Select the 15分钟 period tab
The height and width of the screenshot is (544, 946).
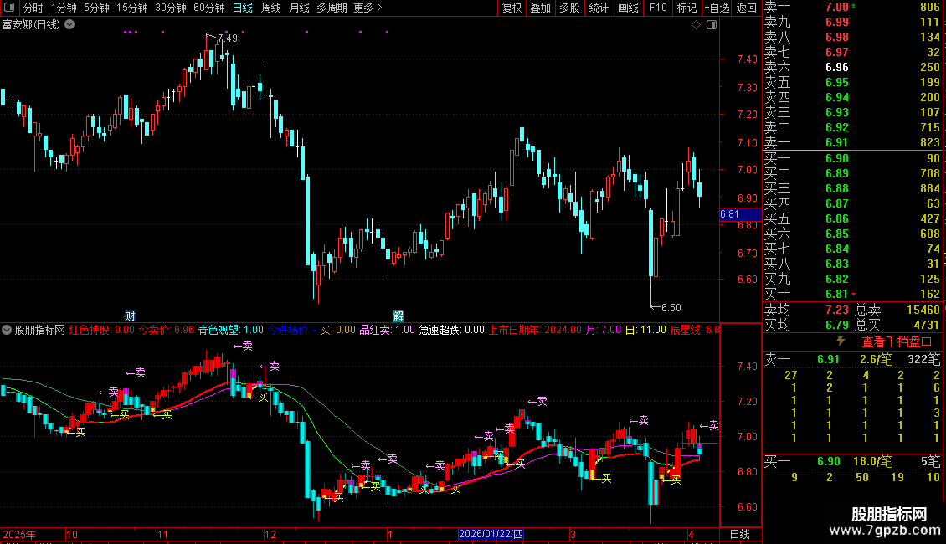131,8
